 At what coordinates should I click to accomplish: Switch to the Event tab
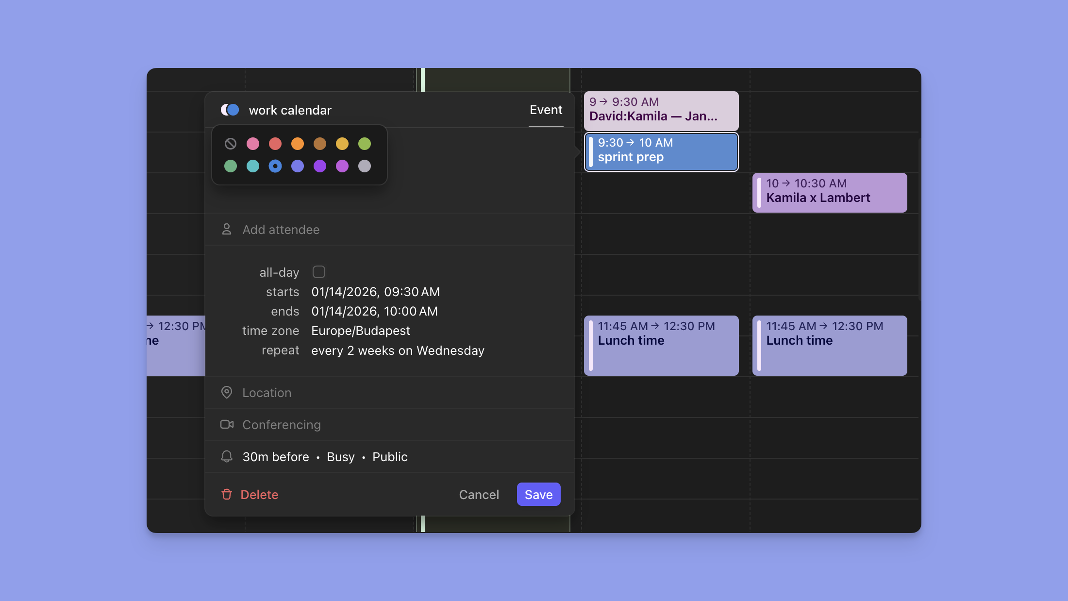click(546, 110)
